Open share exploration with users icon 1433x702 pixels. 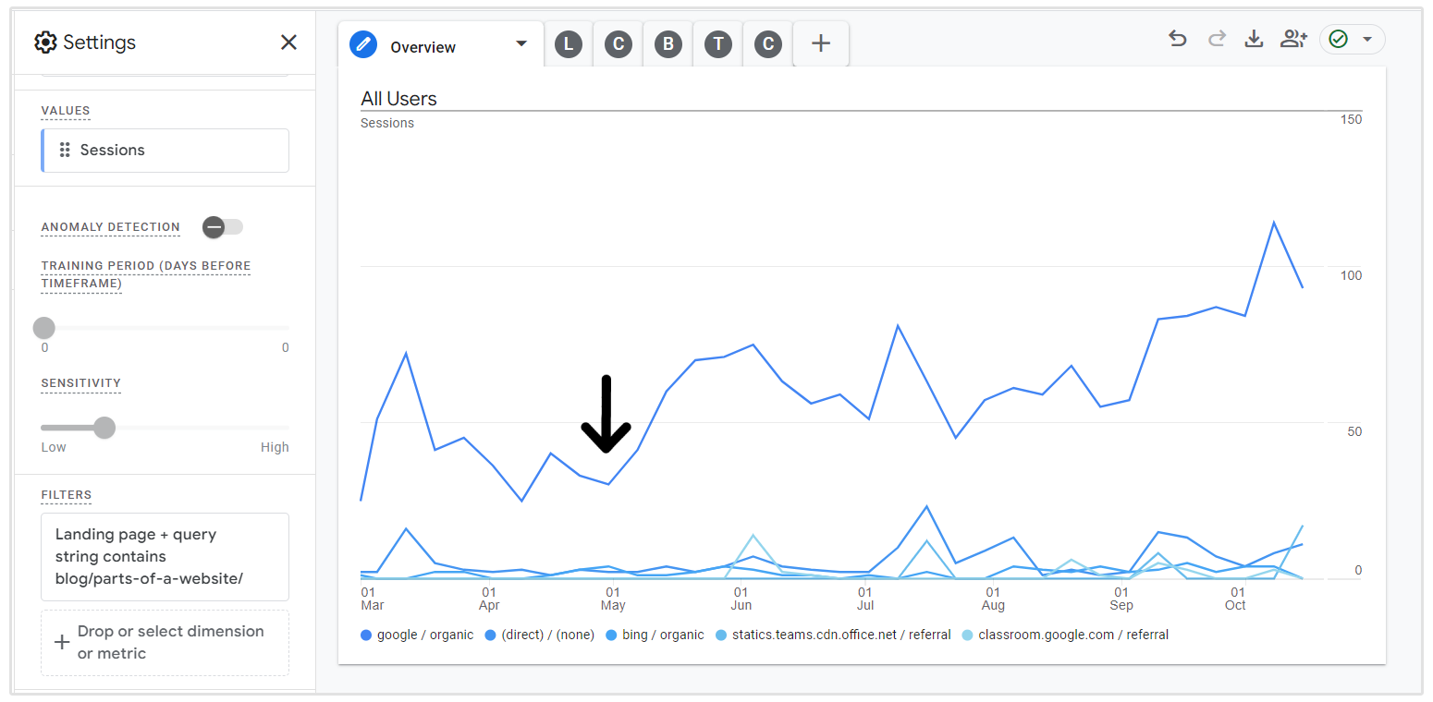pyautogui.click(x=1293, y=39)
